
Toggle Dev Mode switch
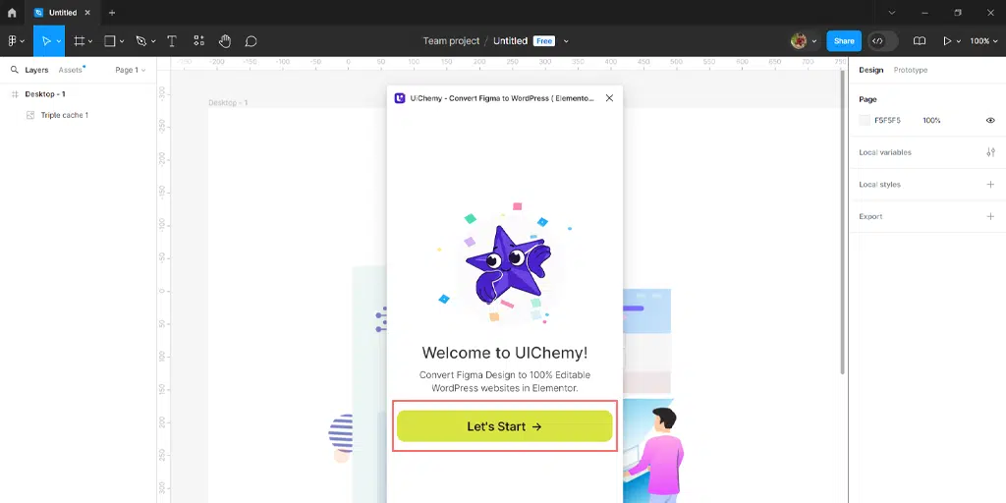click(883, 41)
